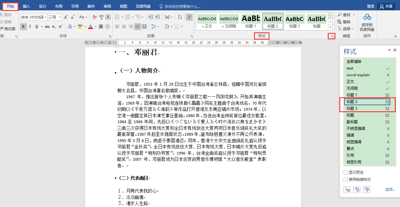Toggle Bold formatting
400x207 pixels.
(23, 27)
